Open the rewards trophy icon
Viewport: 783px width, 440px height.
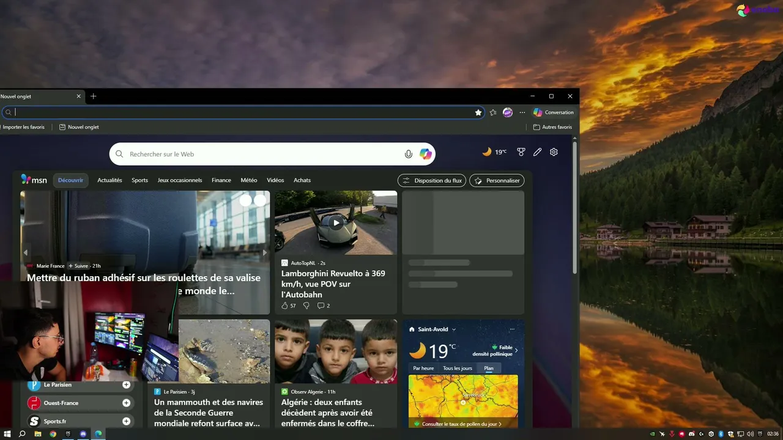[x=521, y=152]
